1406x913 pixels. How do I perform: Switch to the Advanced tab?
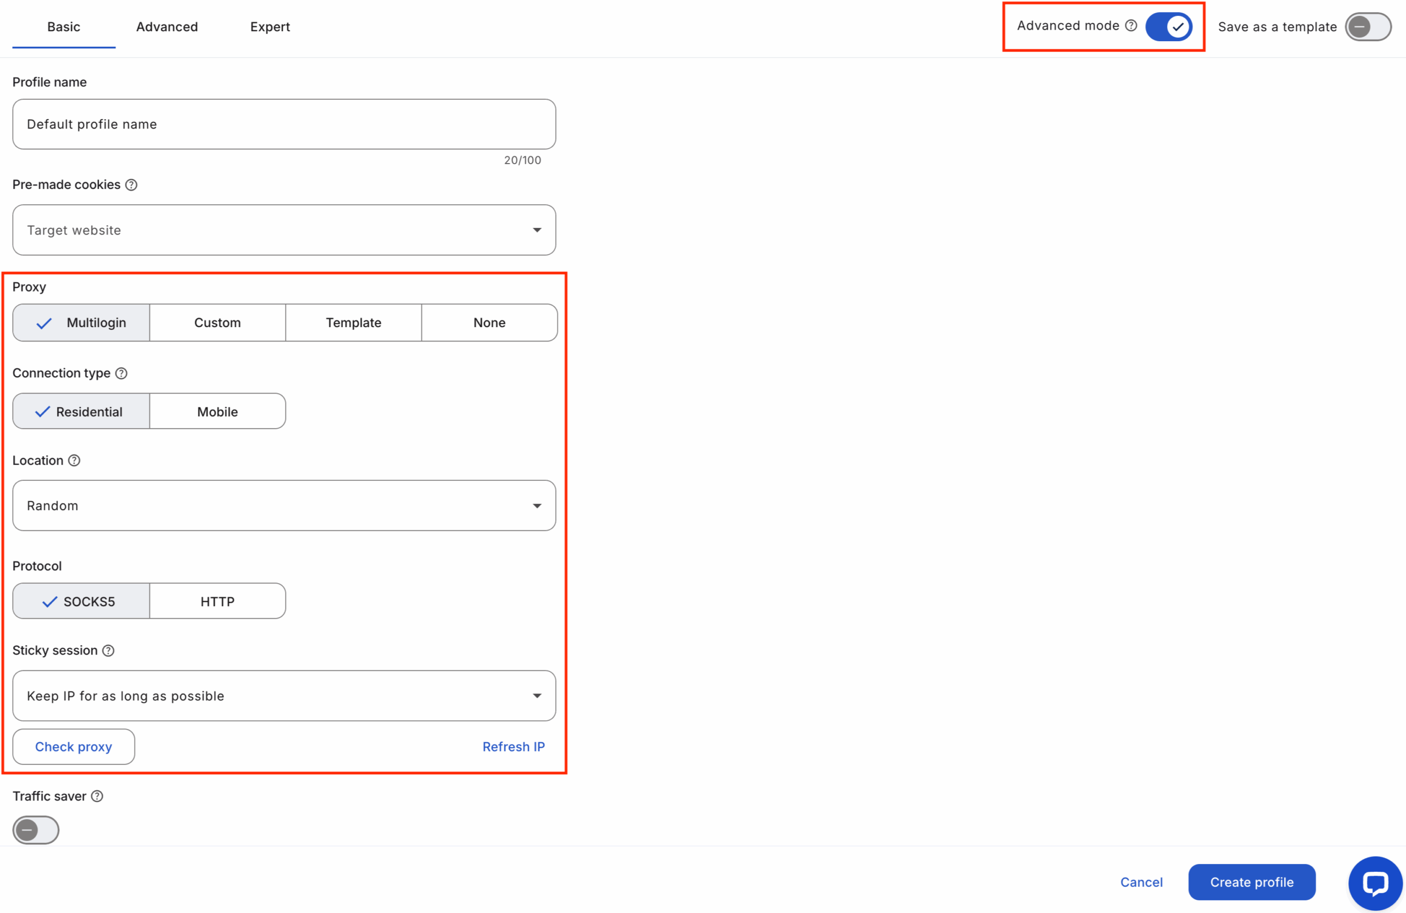(x=167, y=26)
